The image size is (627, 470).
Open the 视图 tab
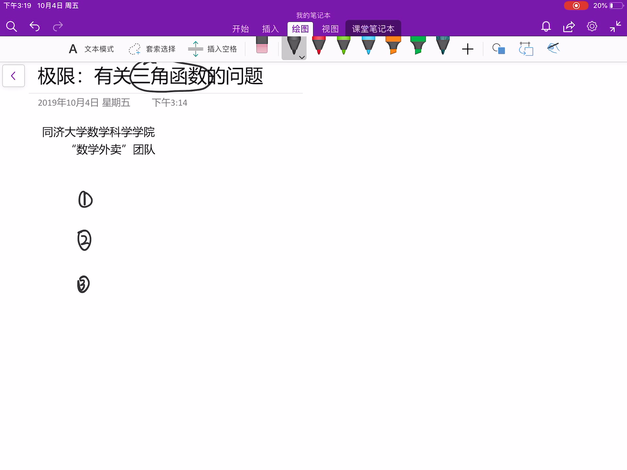pos(330,29)
